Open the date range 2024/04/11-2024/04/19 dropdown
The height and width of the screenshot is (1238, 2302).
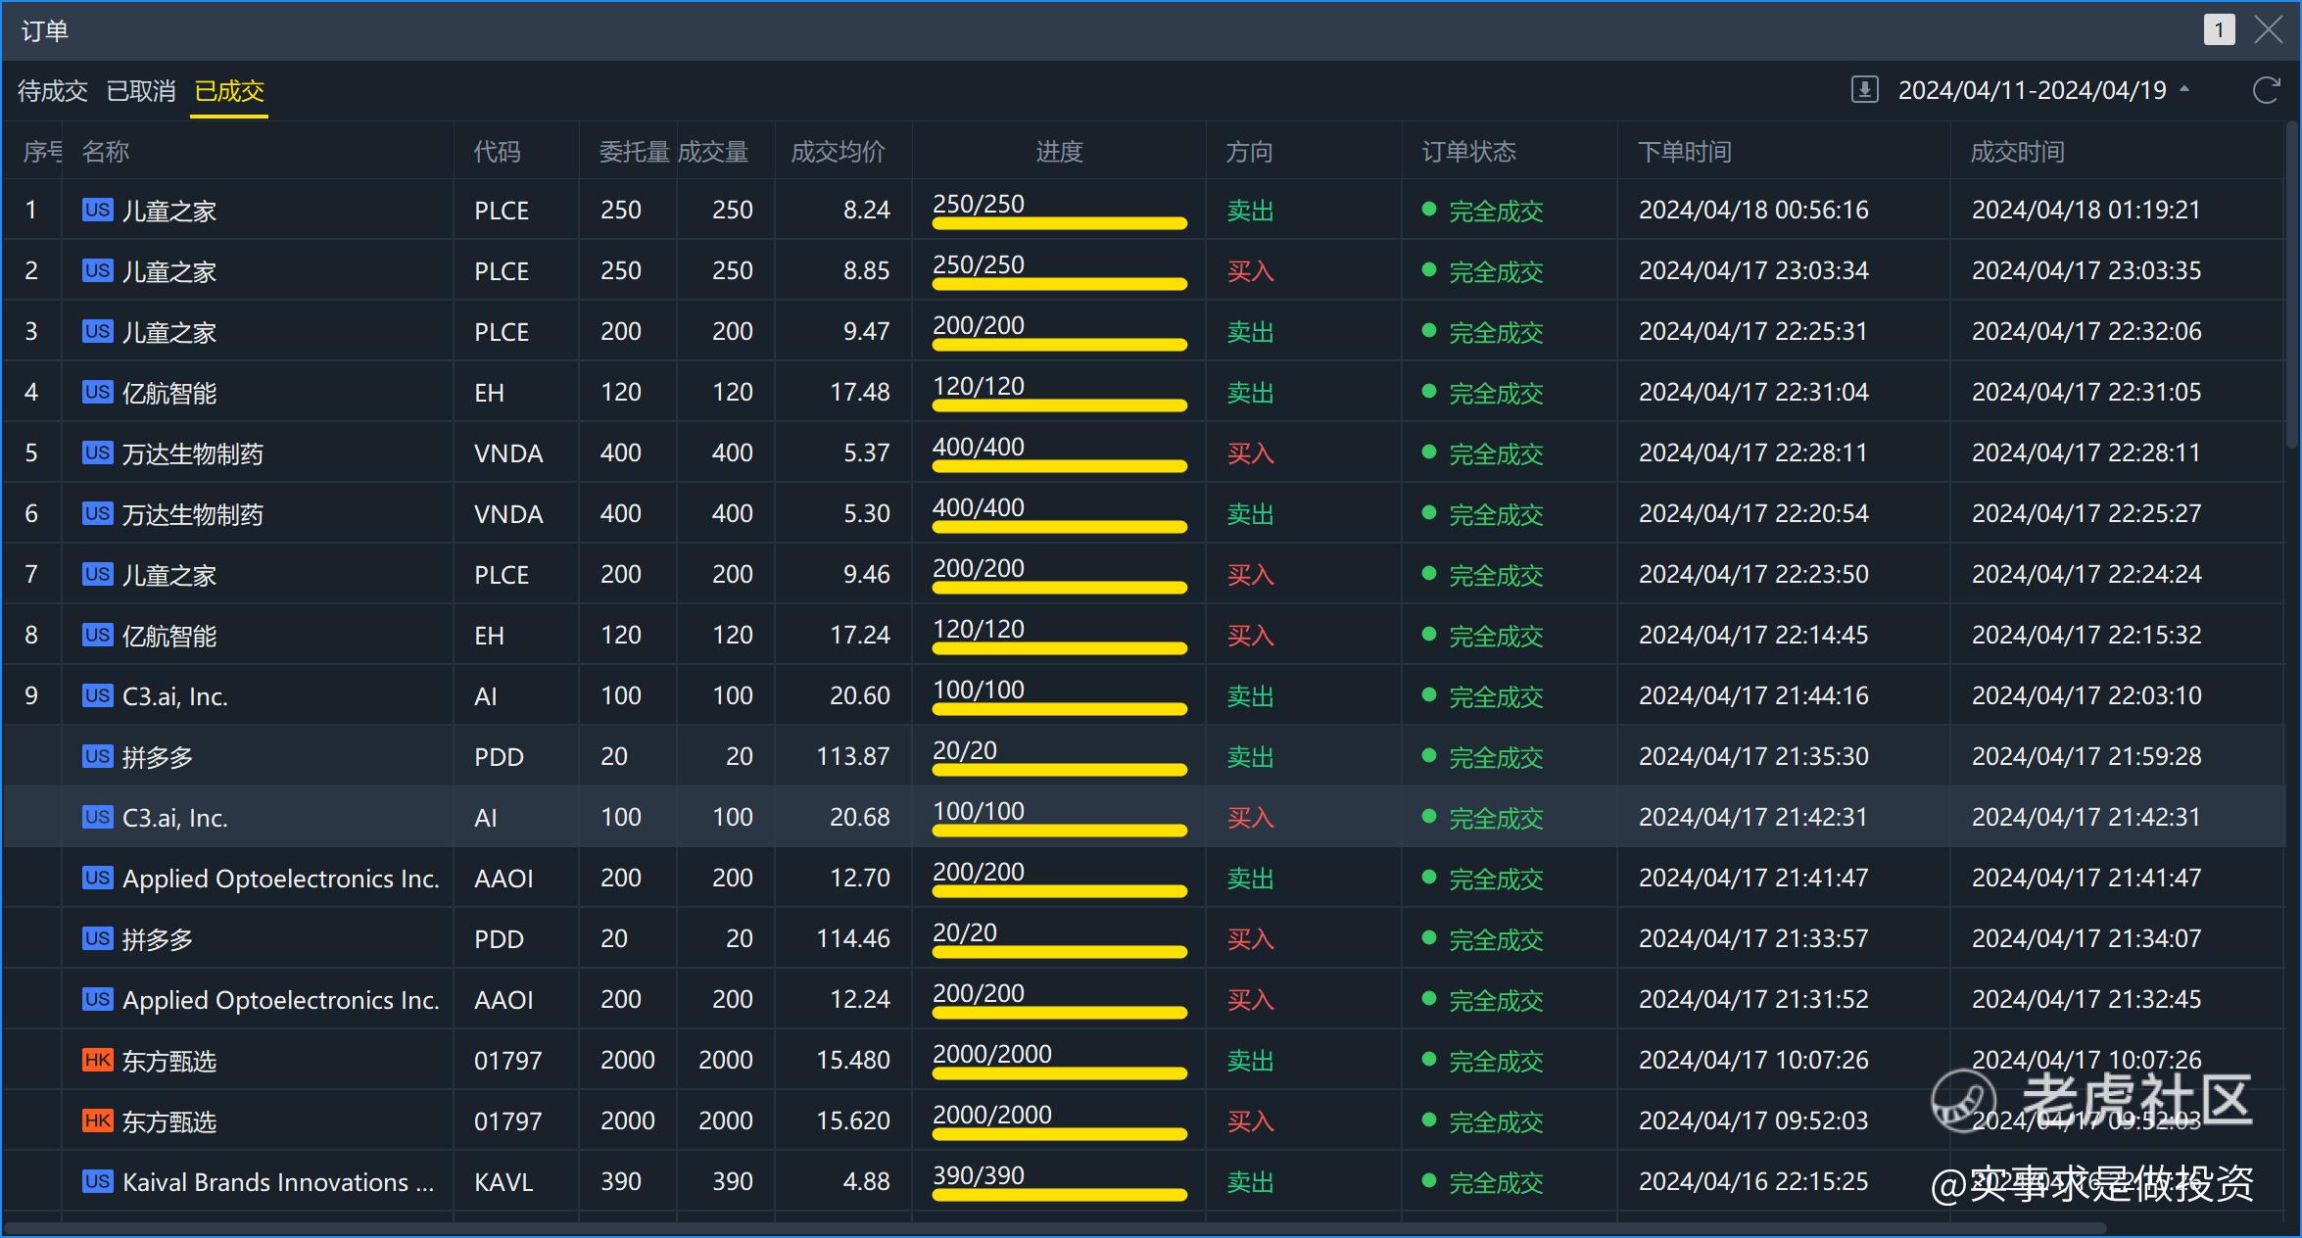2043,90
